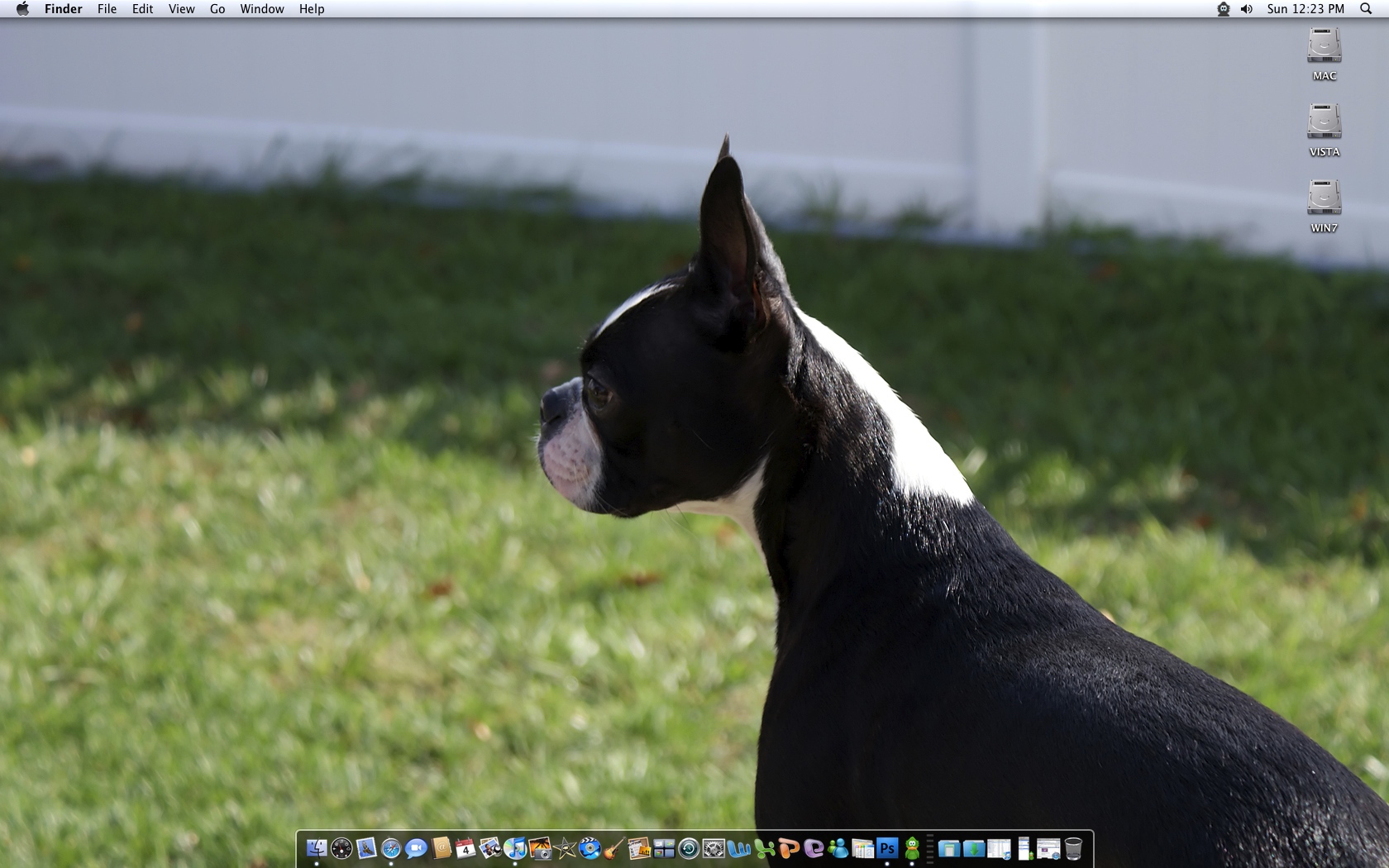The height and width of the screenshot is (868, 1389).
Task: Open Address Book in the Dock
Action: (441, 848)
